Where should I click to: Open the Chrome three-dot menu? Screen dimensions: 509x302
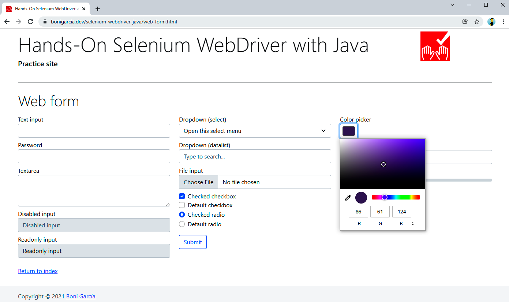coord(503,22)
